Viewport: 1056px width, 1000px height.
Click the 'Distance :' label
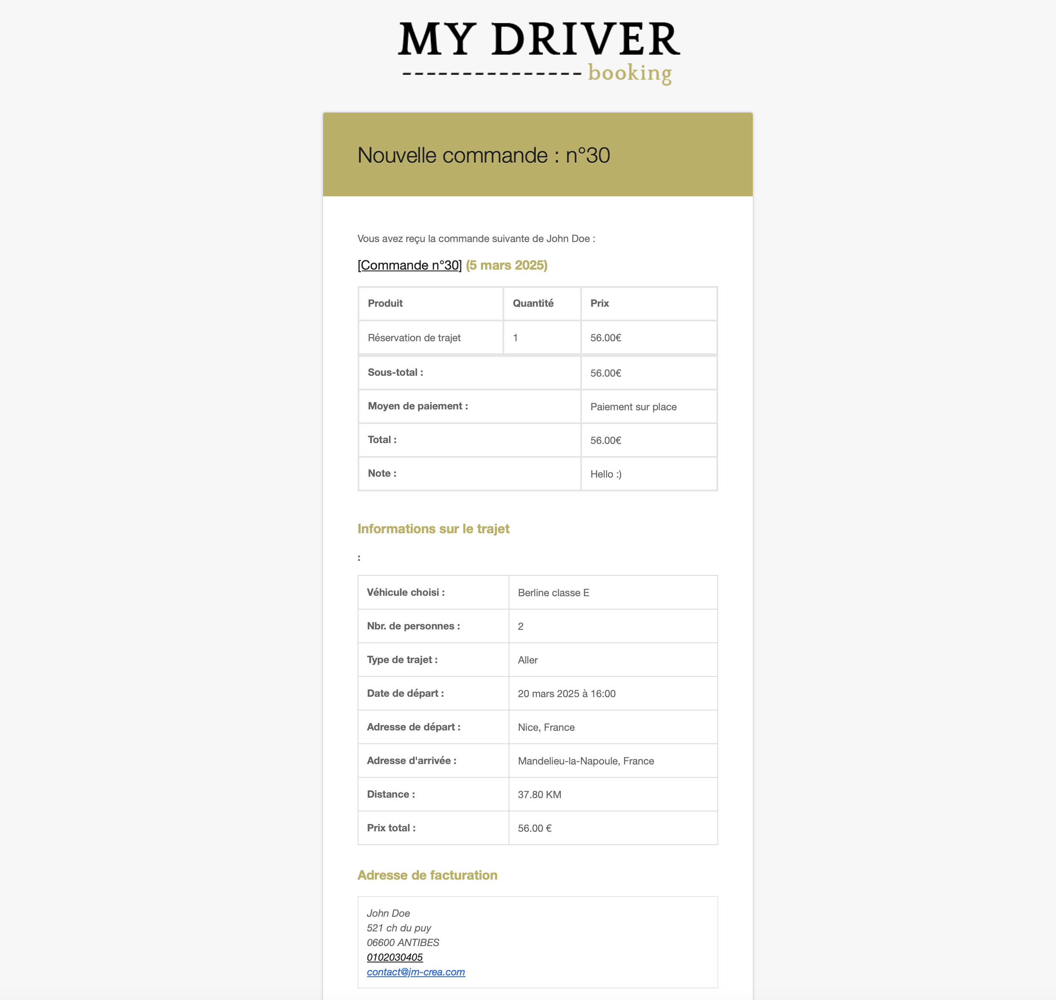pyautogui.click(x=391, y=794)
